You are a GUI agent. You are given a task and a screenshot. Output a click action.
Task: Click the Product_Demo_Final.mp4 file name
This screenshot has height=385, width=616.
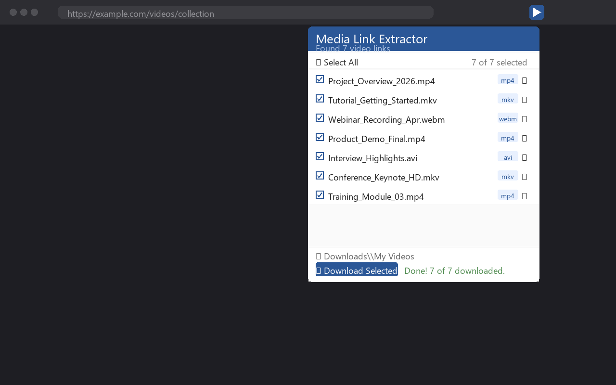pos(377,139)
